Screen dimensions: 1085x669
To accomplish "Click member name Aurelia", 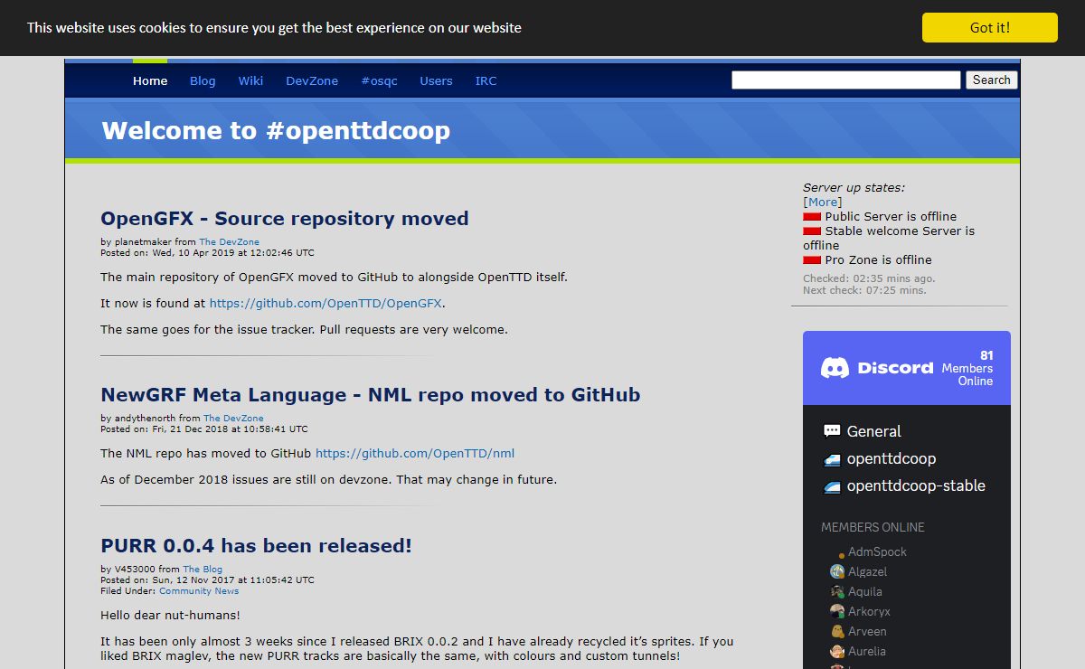I will click(x=867, y=651).
